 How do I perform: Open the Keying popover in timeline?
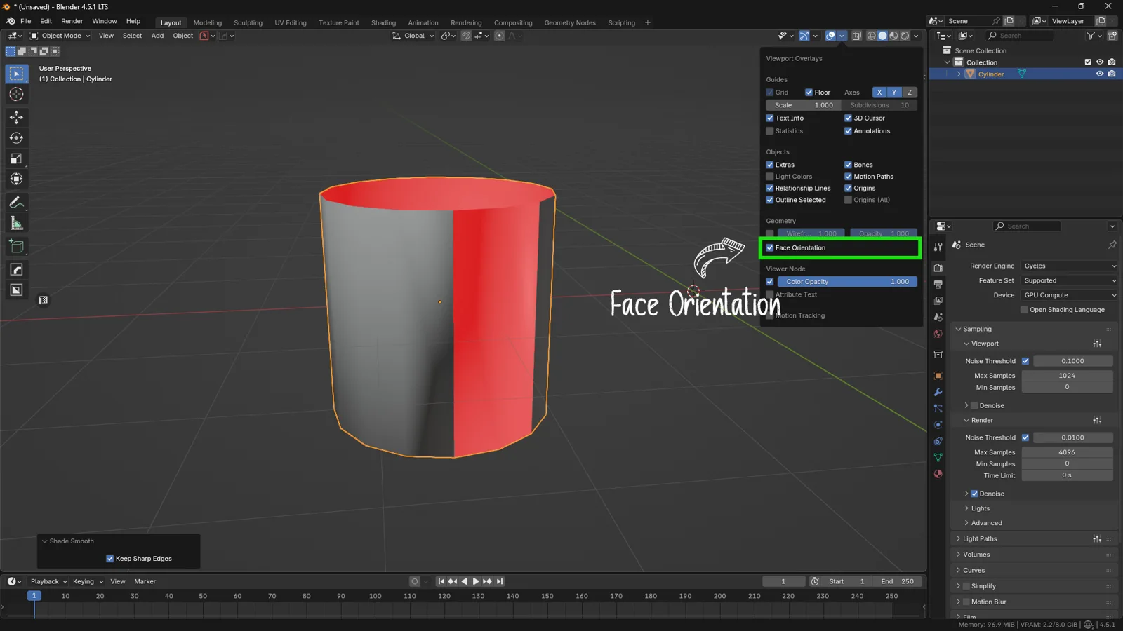tap(88, 581)
